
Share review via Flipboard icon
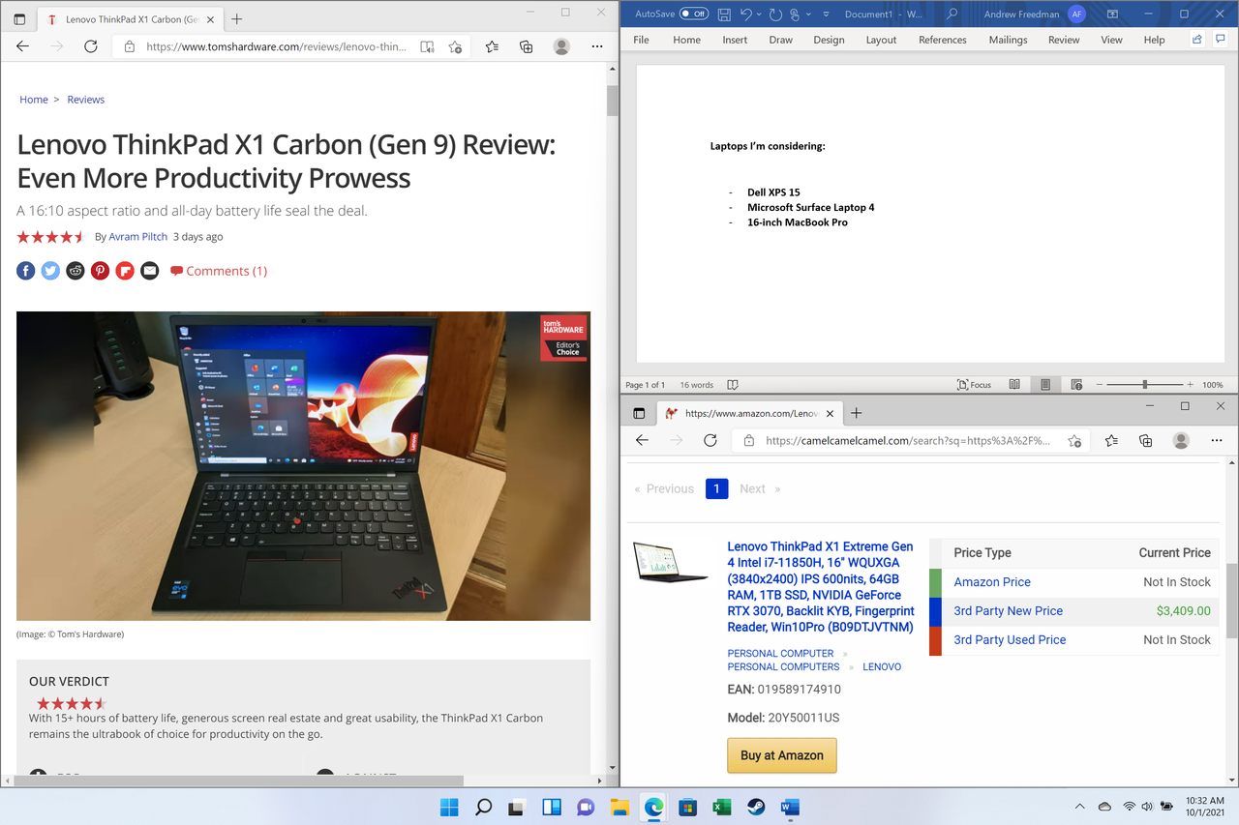click(125, 271)
